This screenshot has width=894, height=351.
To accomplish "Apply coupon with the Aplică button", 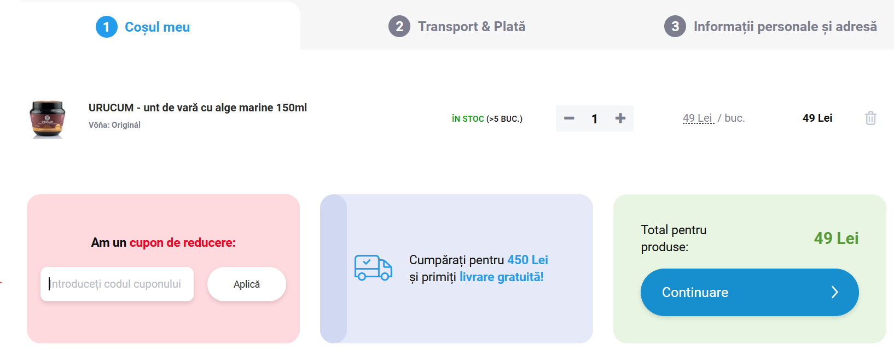I will tap(247, 284).
